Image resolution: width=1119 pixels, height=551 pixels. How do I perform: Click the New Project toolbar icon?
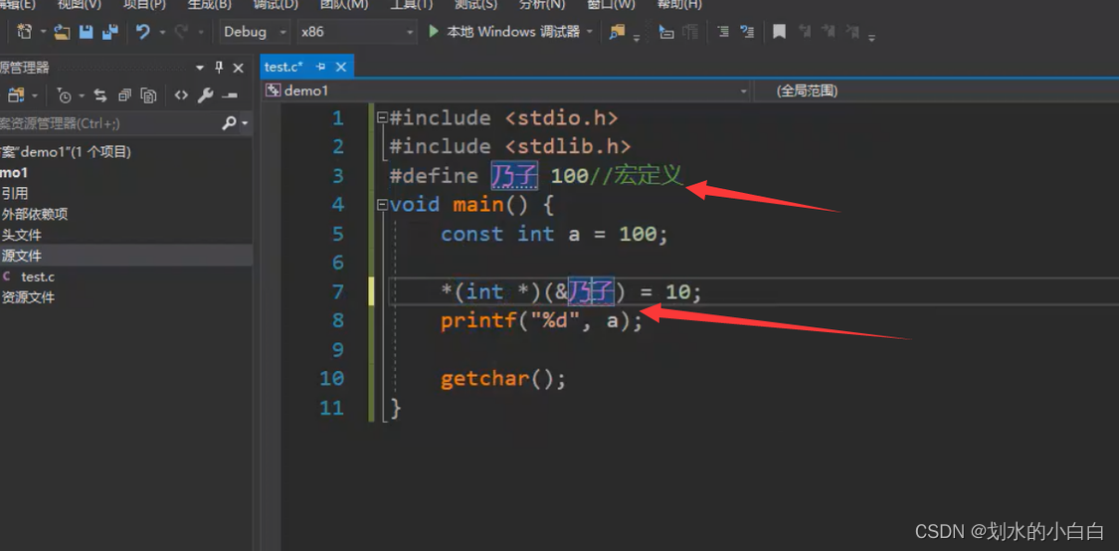[24, 32]
